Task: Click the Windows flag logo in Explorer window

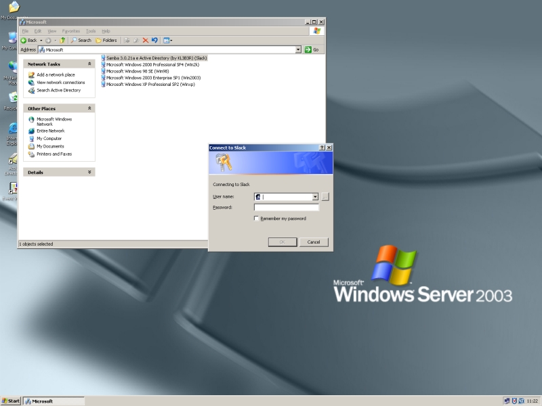Action: point(316,31)
